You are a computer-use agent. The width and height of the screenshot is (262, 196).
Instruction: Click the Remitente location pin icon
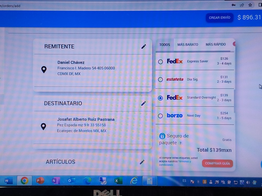click(44, 70)
